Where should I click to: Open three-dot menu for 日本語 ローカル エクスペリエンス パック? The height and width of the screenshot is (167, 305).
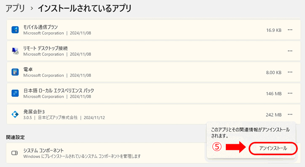point(290,93)
